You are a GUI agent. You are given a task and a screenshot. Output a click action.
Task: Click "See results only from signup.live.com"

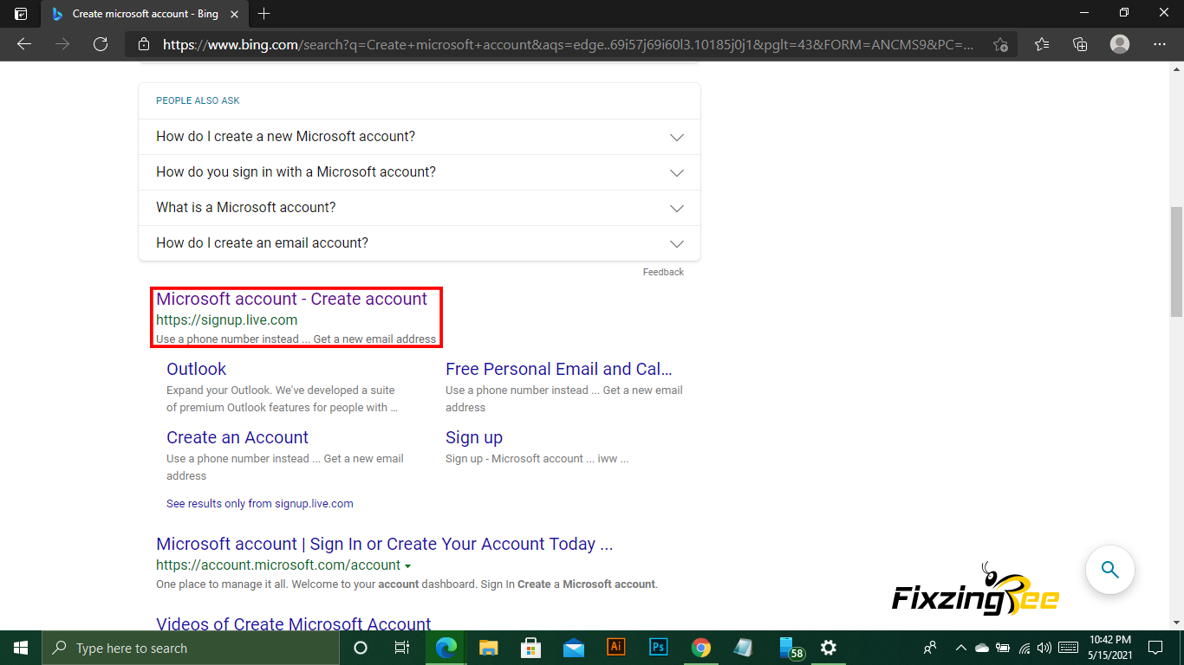pyautogui.click(x=259, y=503)
